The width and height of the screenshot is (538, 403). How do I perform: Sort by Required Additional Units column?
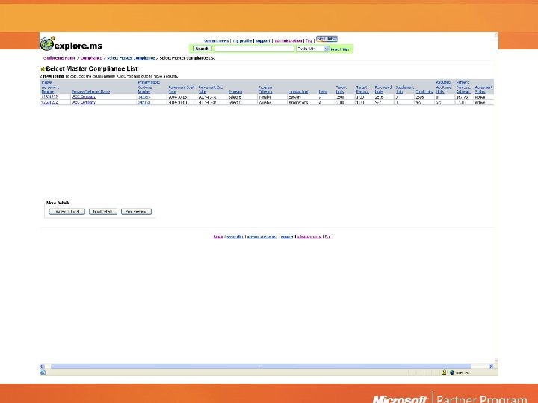tap(443, 87)
